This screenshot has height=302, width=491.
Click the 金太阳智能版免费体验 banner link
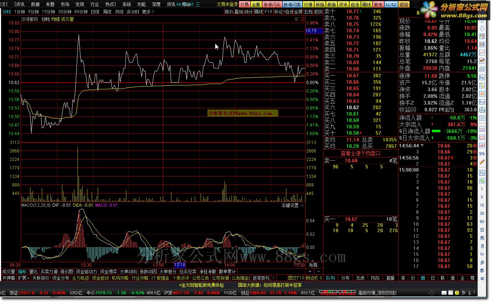pos(201,285)
